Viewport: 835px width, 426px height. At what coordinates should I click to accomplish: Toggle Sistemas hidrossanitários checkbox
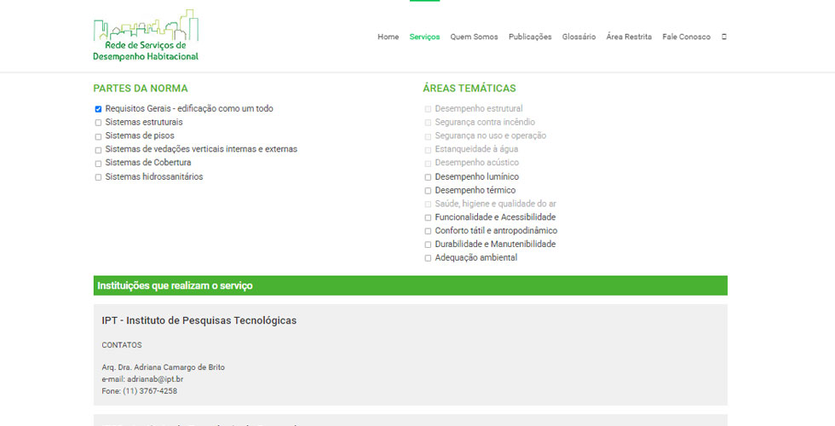[x=98, y=177]
